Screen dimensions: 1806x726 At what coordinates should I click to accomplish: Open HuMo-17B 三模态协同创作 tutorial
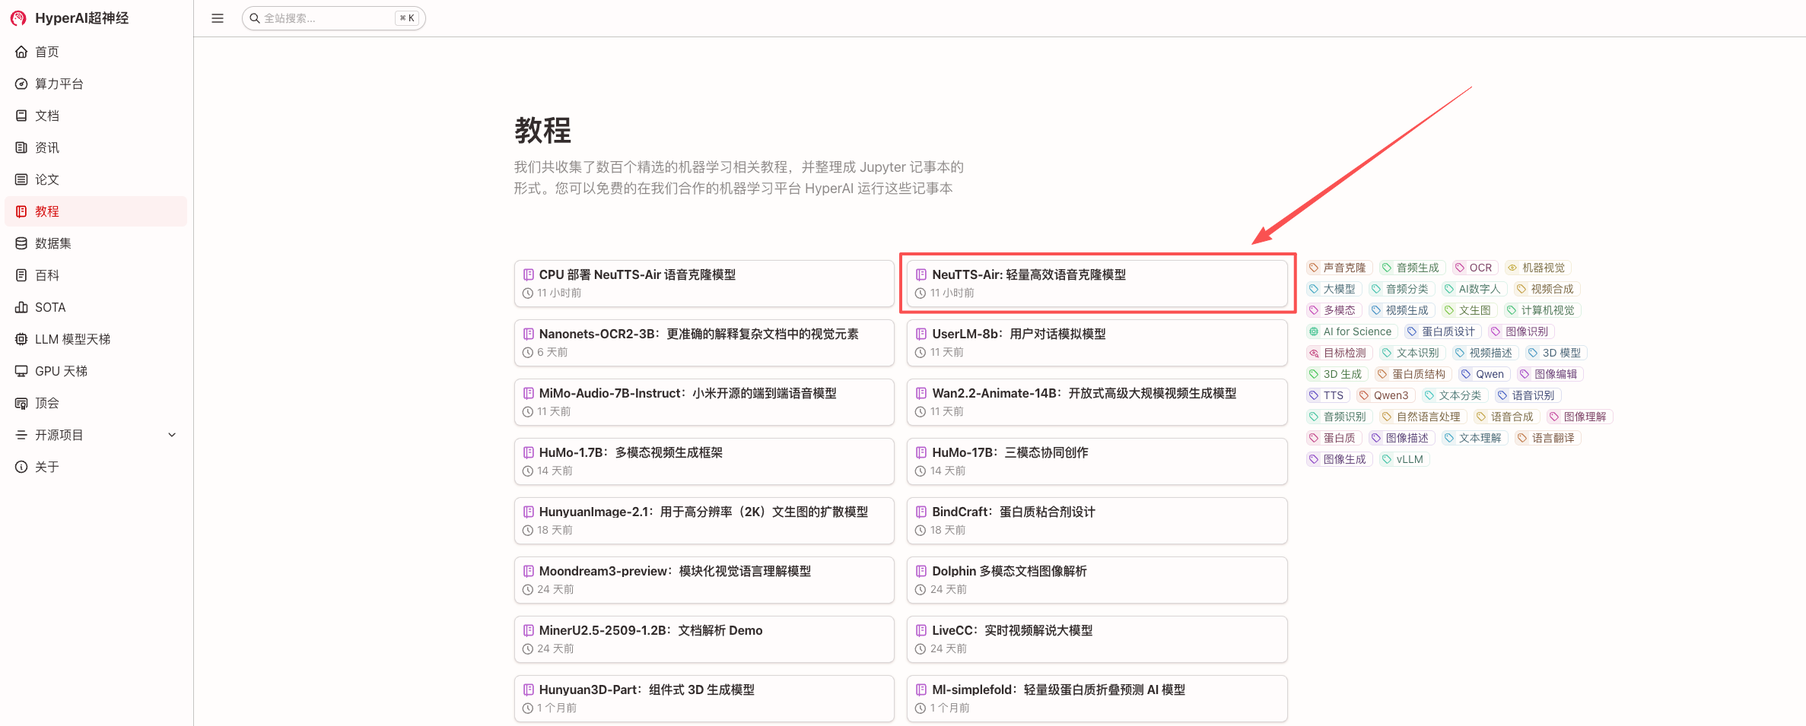click(x=1097, y=461)
